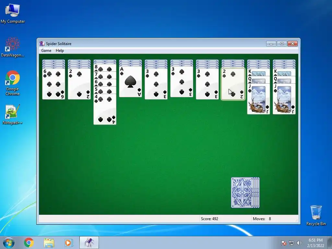Select the 3 of spades in sixth column
Viewport: 332px width, 249px height.
click(x=182, y=81)
